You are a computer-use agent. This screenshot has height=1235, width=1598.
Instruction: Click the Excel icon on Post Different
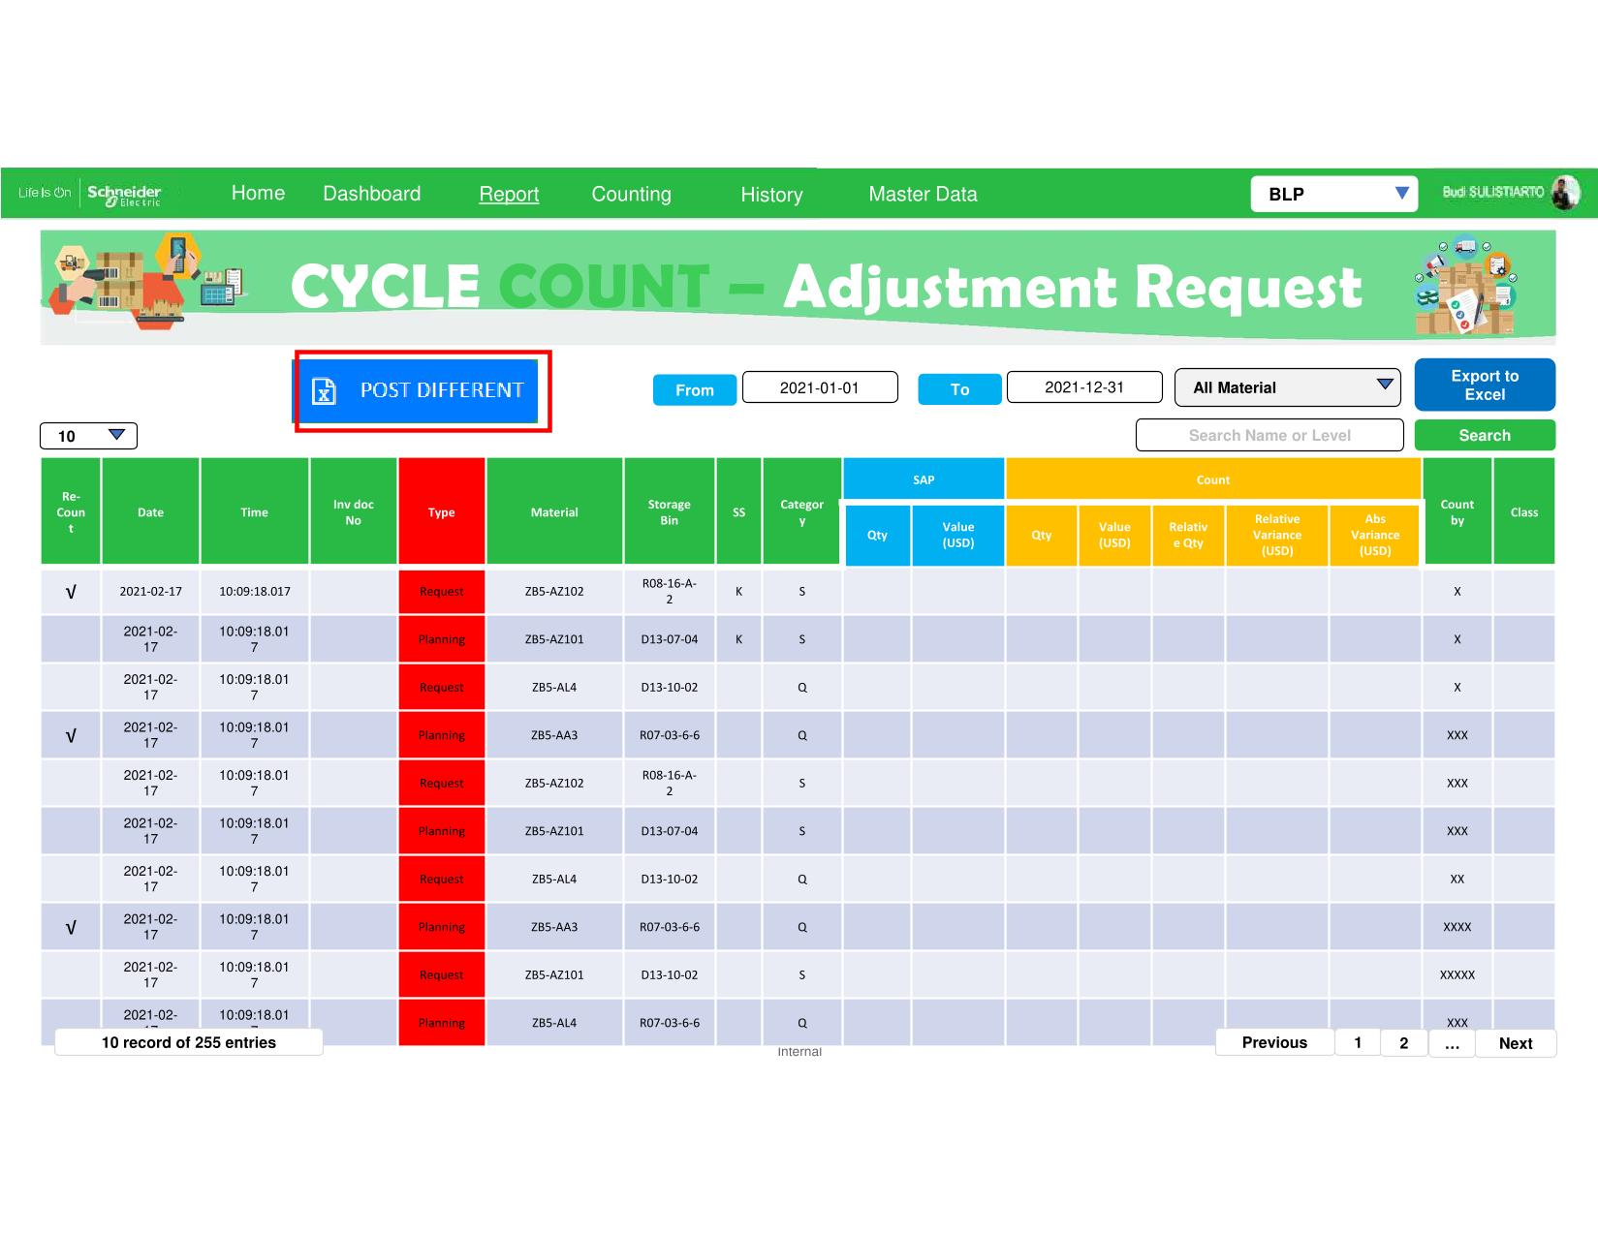coord(324,391)
